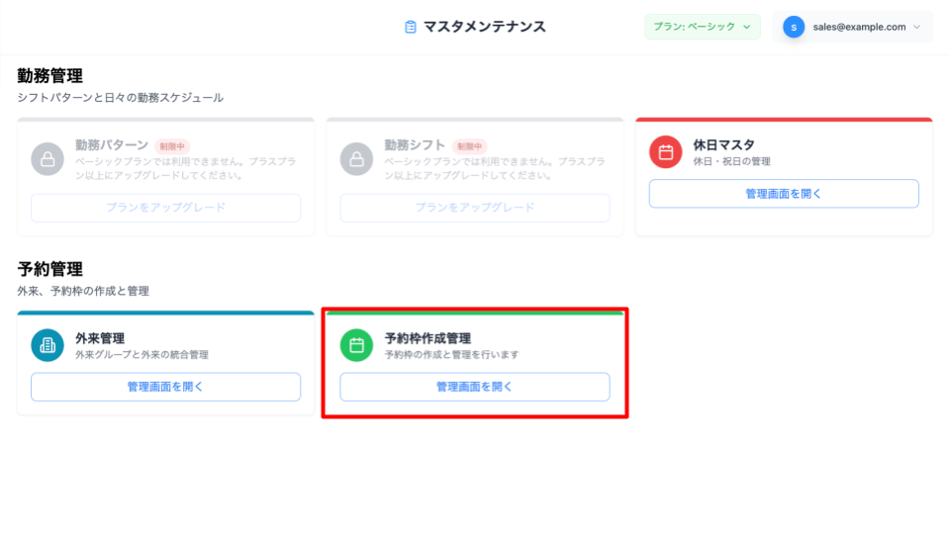Click the マスタメンテナンス page title
The image size is (950, 534).
(x=484, y=27)
